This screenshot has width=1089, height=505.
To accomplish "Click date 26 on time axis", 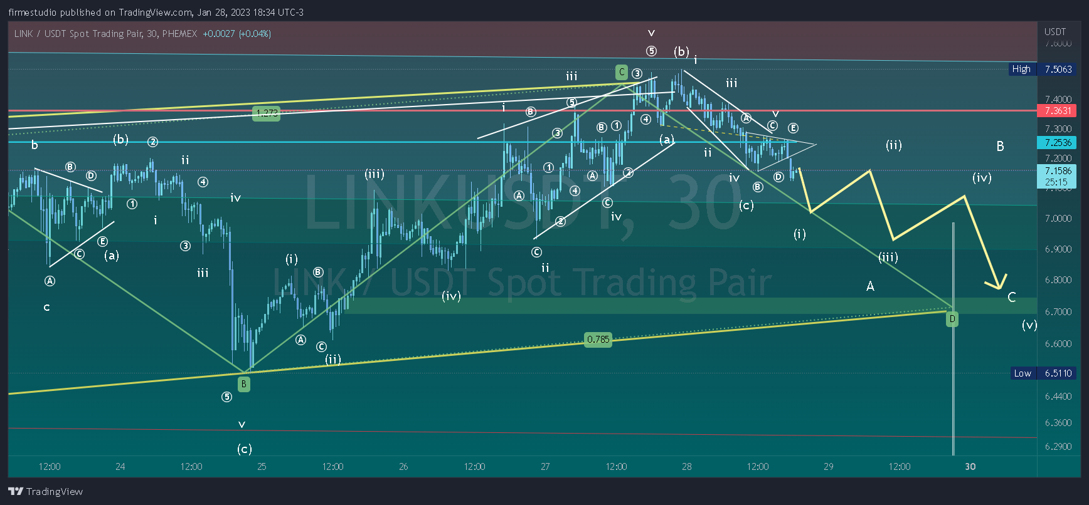I will coord(403,466).
